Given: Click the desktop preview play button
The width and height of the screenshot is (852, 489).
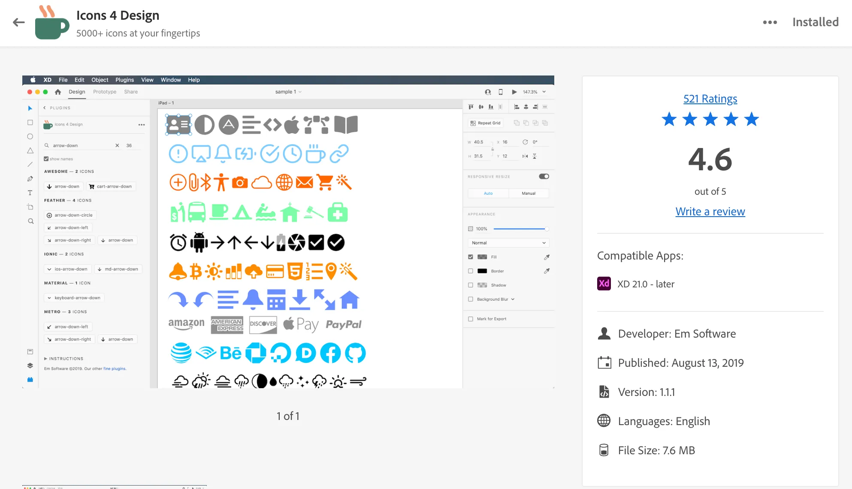Looking at the screenshot, I should 514,92.
